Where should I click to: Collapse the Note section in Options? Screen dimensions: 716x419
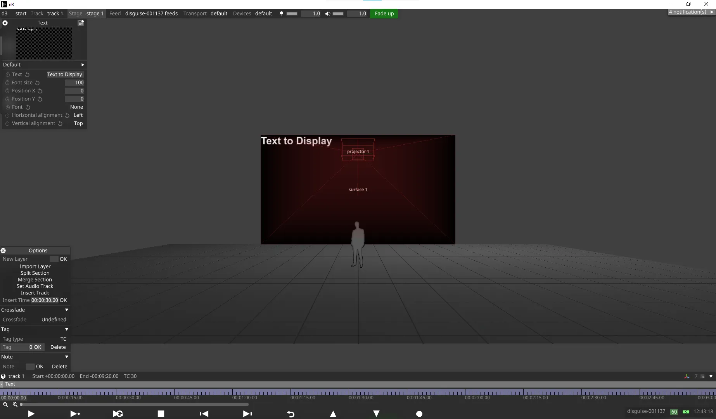66,357
